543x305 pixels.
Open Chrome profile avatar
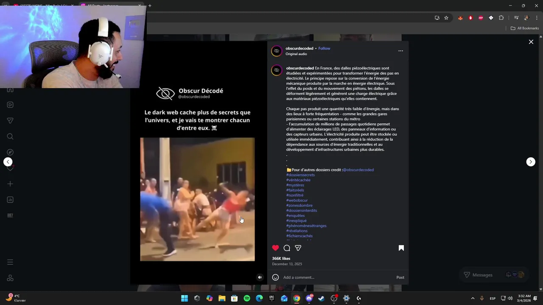tap(526, 18)
